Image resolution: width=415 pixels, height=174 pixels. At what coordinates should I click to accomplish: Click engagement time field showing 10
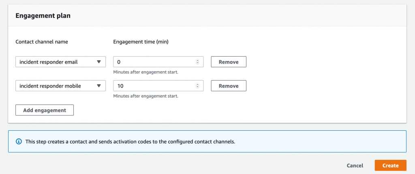pos(158,86)
